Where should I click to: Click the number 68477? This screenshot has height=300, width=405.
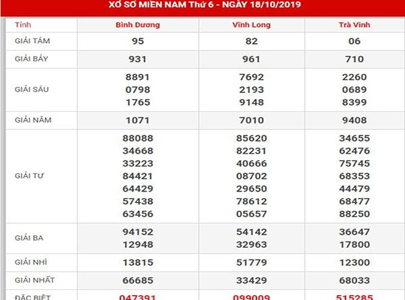pyautogui.click(x=354, y=201)
